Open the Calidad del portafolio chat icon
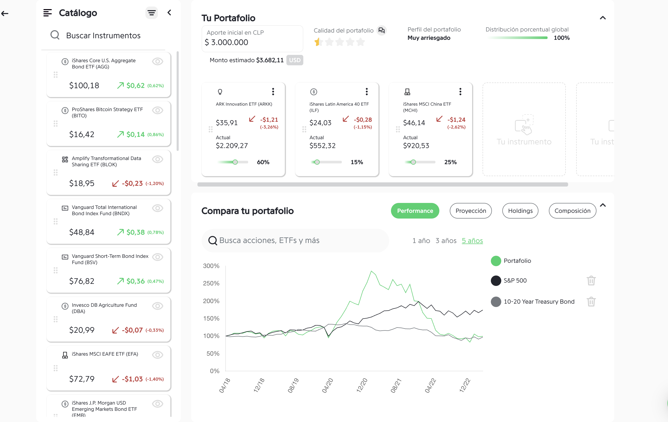Screen dimensions: 668x422 pos(382,30)
